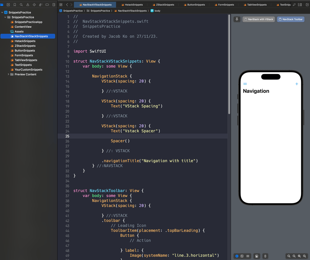Collapse the SnippetsPractice project root

(2, 13)
